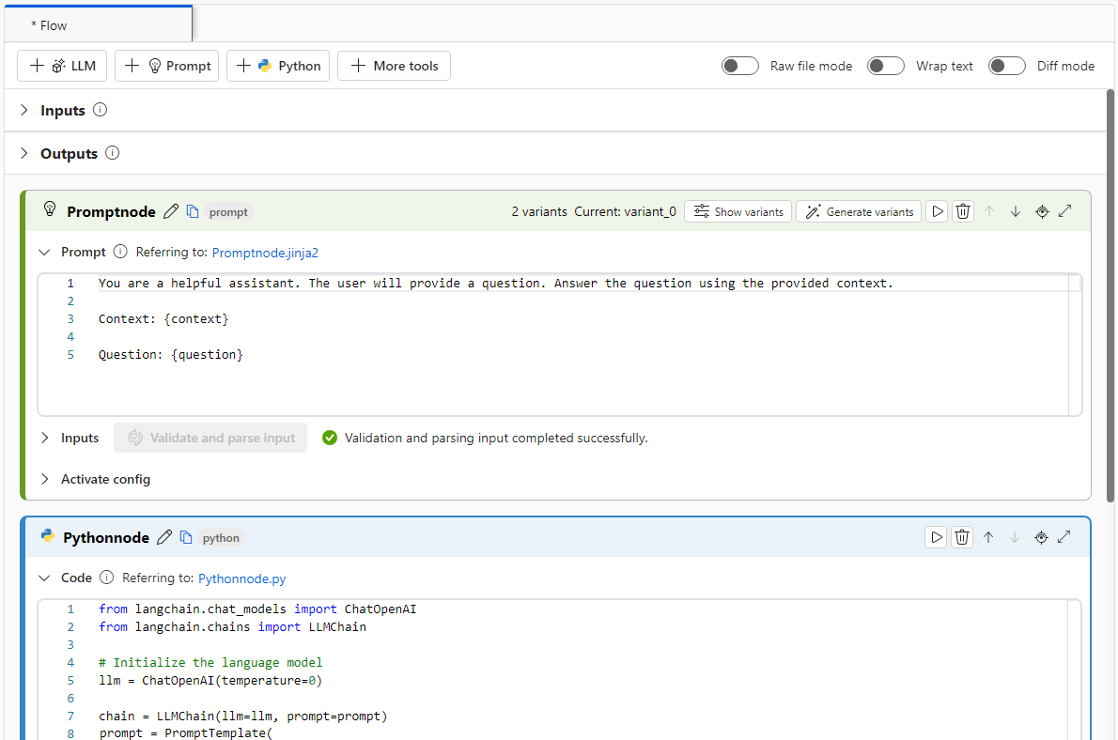The width and height of the screenshot is (1118, 740).
Task: Delete the Pythonnode via its trash icon
Action: 961,536
